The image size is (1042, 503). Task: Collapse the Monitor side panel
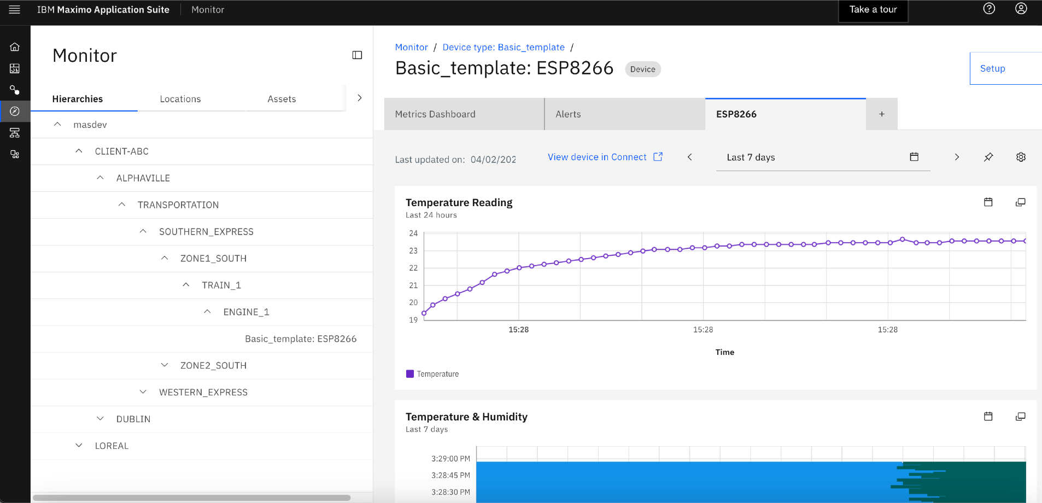[x=357, y=55]
